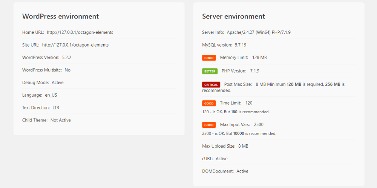The height and width of the screenshot is (188, 377).
Task: Click the Home URL label
Action: [33, 32]
